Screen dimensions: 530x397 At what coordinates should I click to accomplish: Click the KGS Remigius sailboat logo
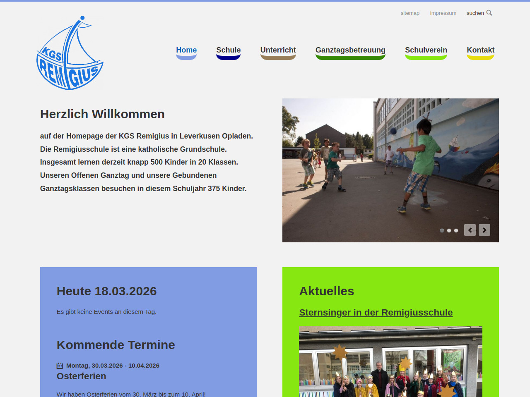click(x=70, y=53)
